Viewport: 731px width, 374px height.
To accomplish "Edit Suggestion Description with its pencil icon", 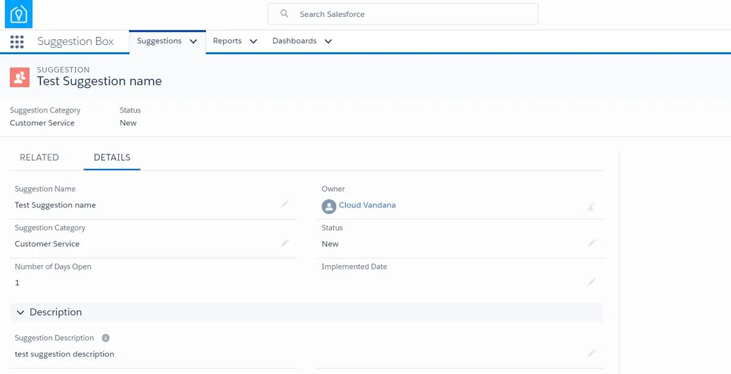I will (x=592, y=353).
